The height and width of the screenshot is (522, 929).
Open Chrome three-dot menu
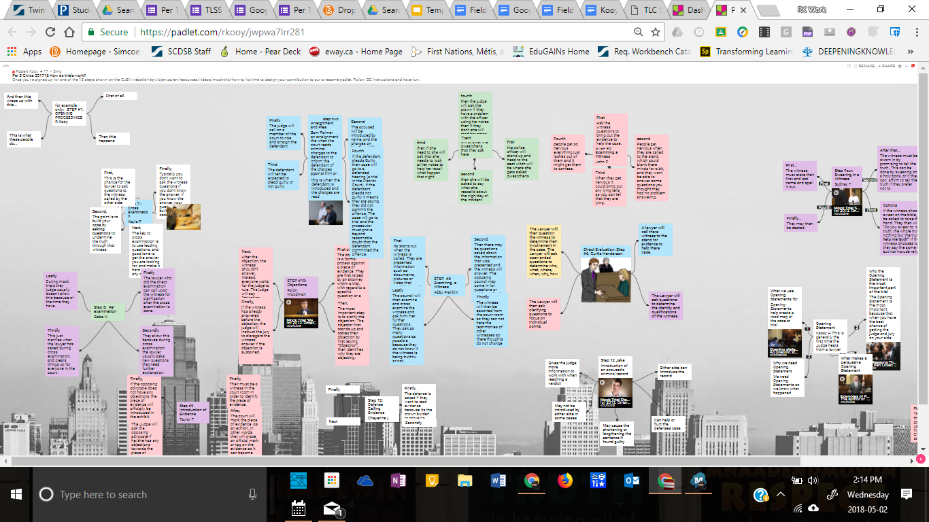(x=915, y=32)
